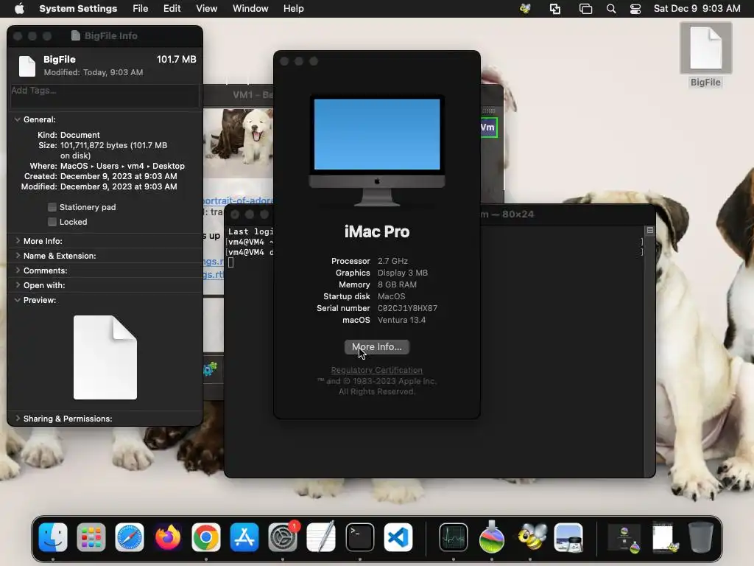
Task: Click the Where path MacOS Users vm4 Desktop
Action: (x=122, y=166)
